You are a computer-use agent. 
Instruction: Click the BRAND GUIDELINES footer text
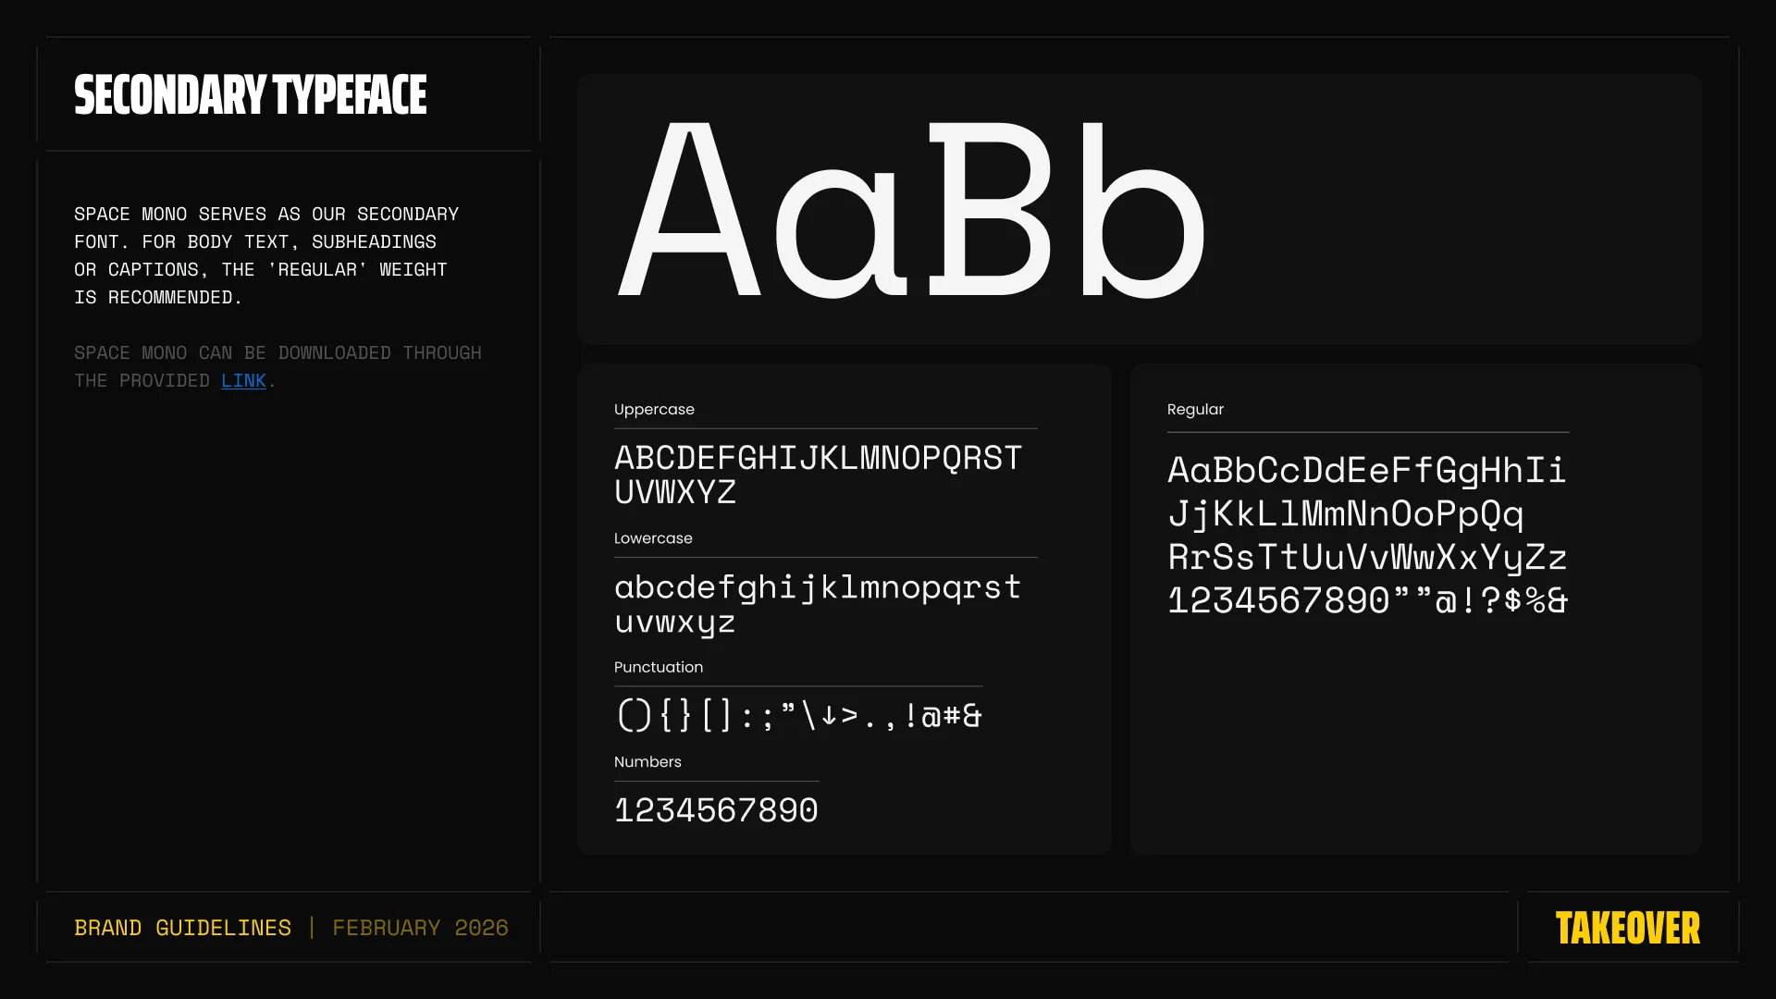coord(182,928)
